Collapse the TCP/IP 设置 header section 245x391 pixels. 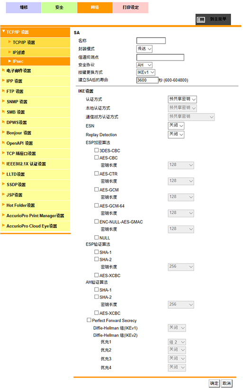[36, 32]
